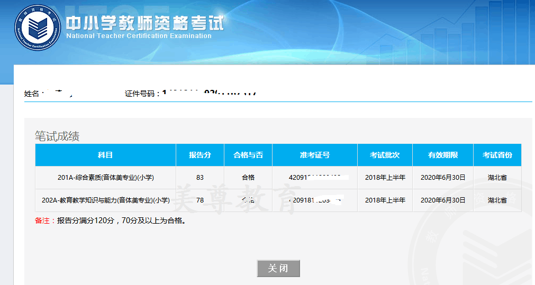
Task: Click the 202A-教育教学知识与能力 subject cell
Action: pyautogui.click(x=105, y=200)
